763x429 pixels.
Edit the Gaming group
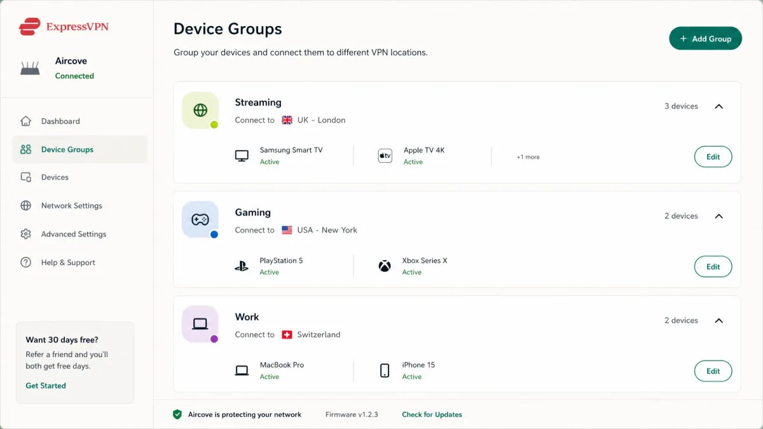713,267
